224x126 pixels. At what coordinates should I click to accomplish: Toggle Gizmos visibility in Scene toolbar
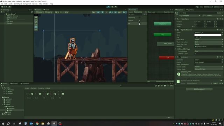(124, 12)
